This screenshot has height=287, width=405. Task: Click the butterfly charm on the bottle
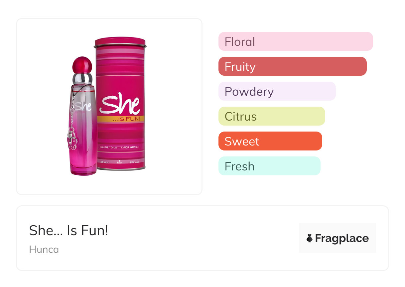(x=72, y=141)
